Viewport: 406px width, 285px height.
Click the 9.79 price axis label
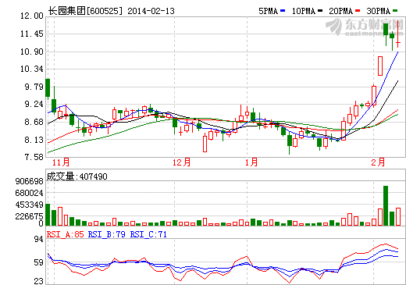click(x=34, y=87)
